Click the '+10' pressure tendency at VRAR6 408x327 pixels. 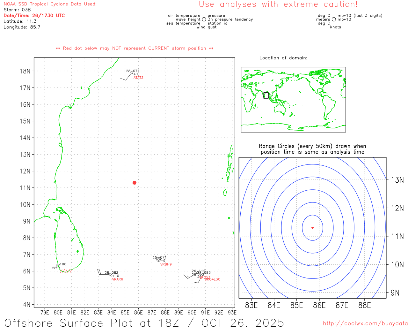115,276
